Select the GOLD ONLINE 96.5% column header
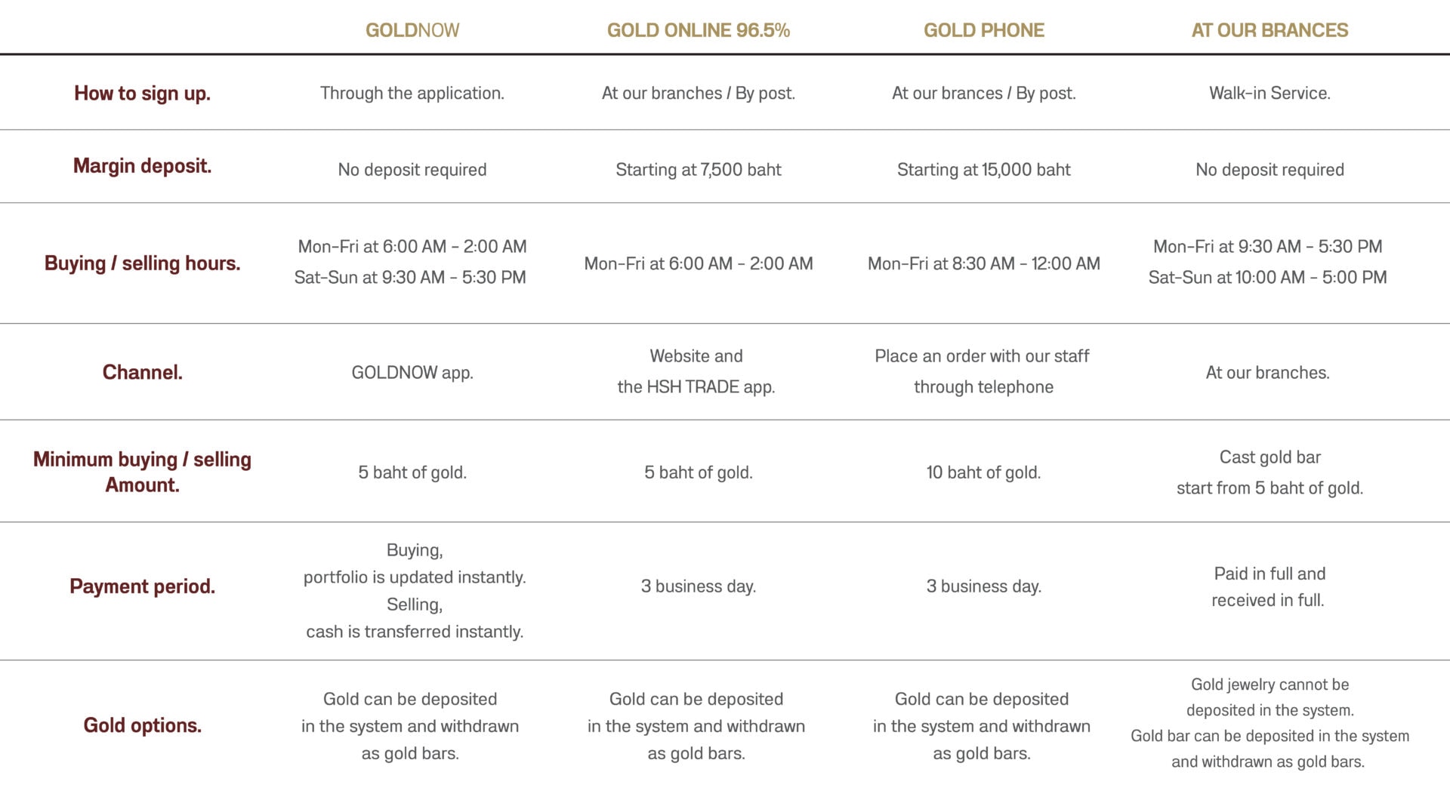Viewport: 1450px width, 797px height. point(698,30)
